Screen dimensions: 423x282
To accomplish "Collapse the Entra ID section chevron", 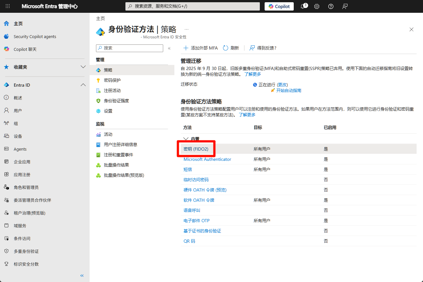I will pos(83,85).
